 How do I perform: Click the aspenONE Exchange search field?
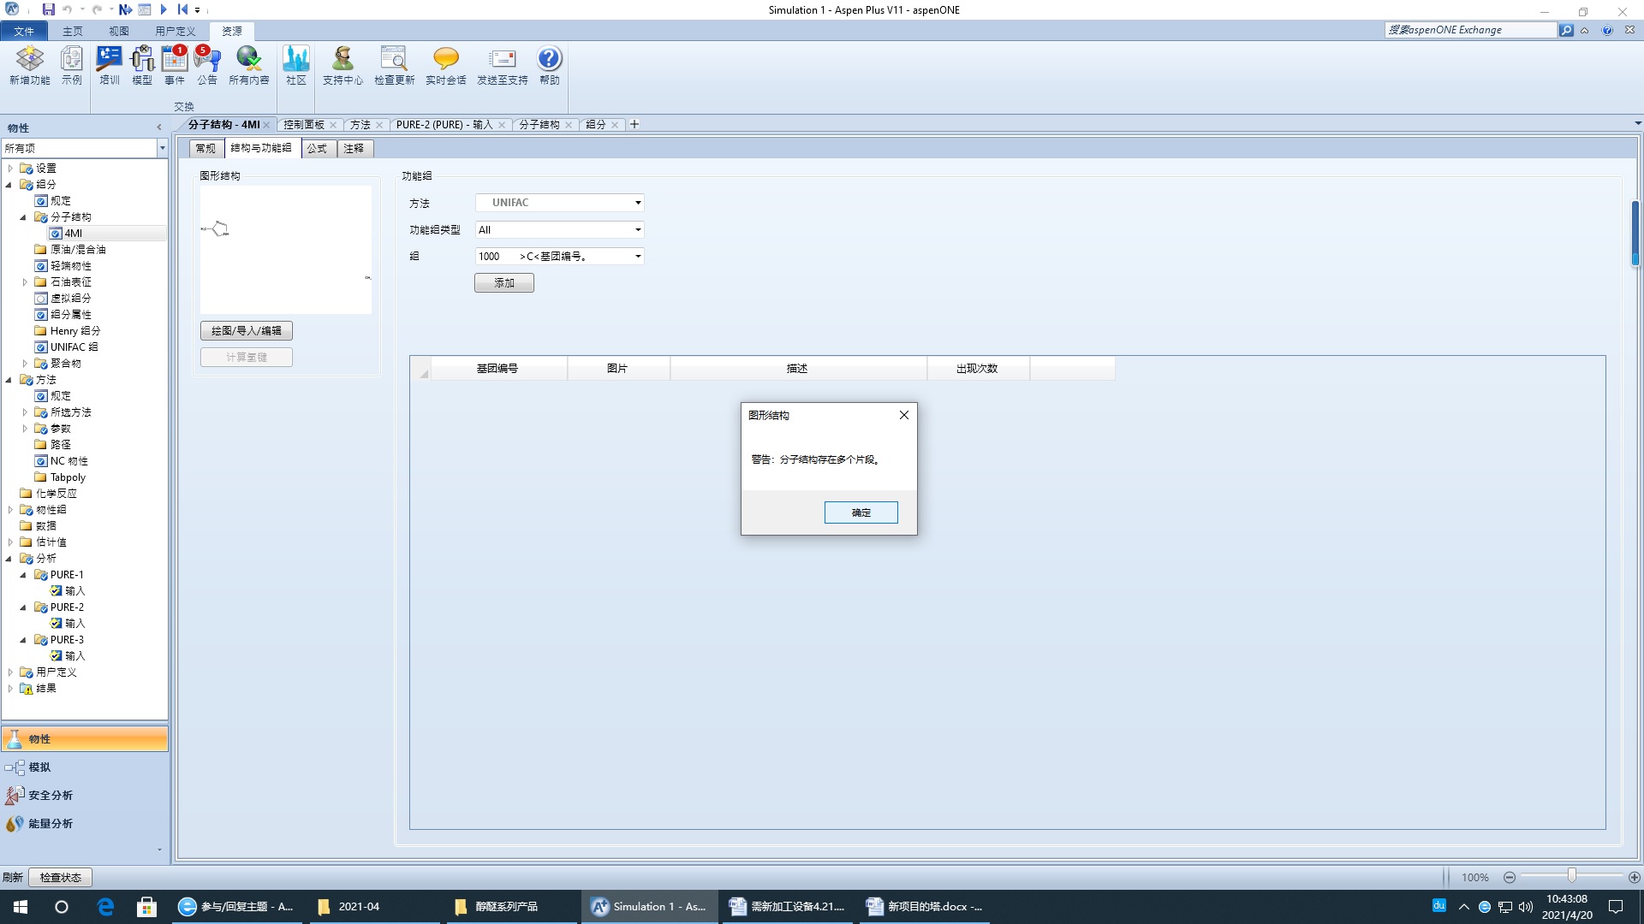(1470, 30)
